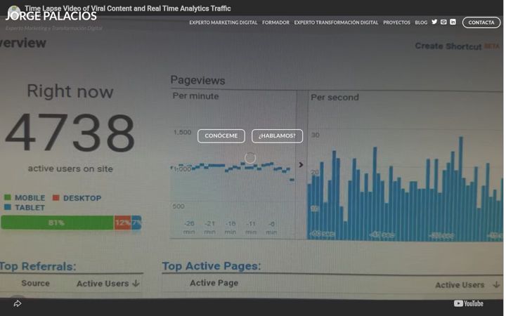This screenshot has height=316, width=506.
Task: Open EXPERTO TRANSFORMACIÓN DIGITAL menu item
Action: pyautogui.click(x=336, y=22)
